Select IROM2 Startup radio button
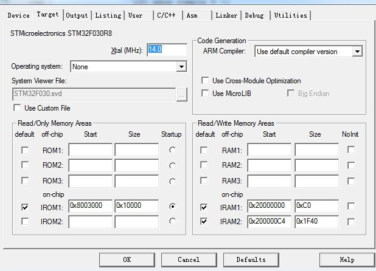The width and height of the screenshot is (376, 271). tap(172, 221)
